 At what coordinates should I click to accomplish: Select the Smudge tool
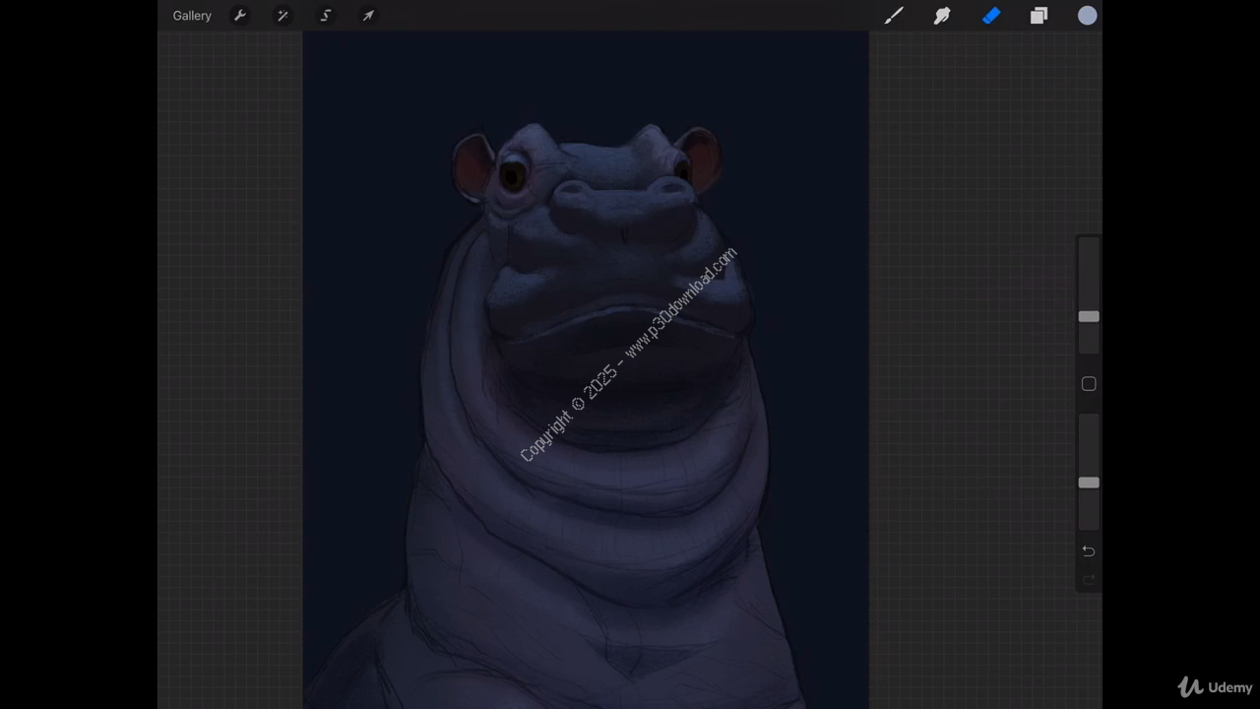(942, 16)
